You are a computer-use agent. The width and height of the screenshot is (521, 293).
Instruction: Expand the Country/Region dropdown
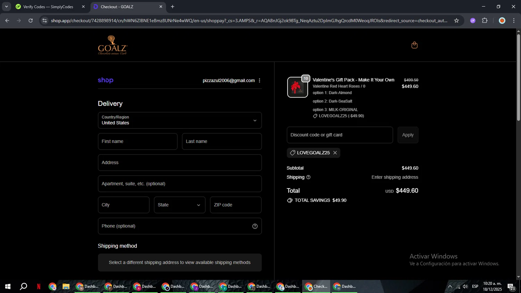180,120
